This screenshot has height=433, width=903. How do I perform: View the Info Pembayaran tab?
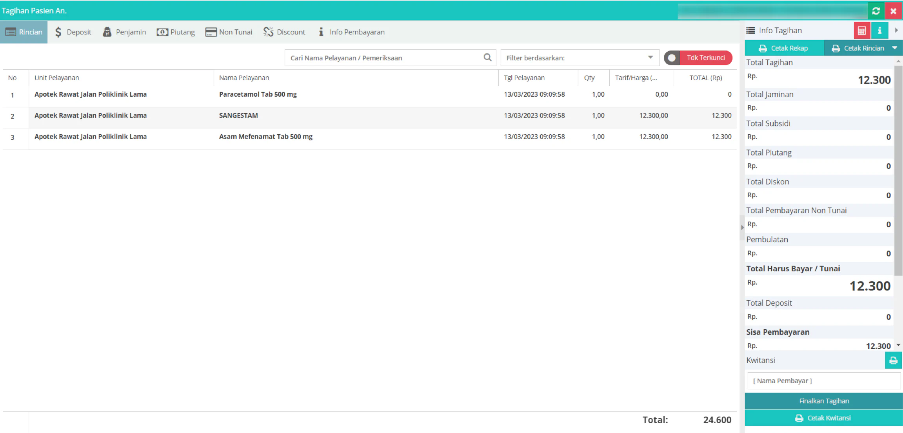pyautogui.click(x=351, y=32)
